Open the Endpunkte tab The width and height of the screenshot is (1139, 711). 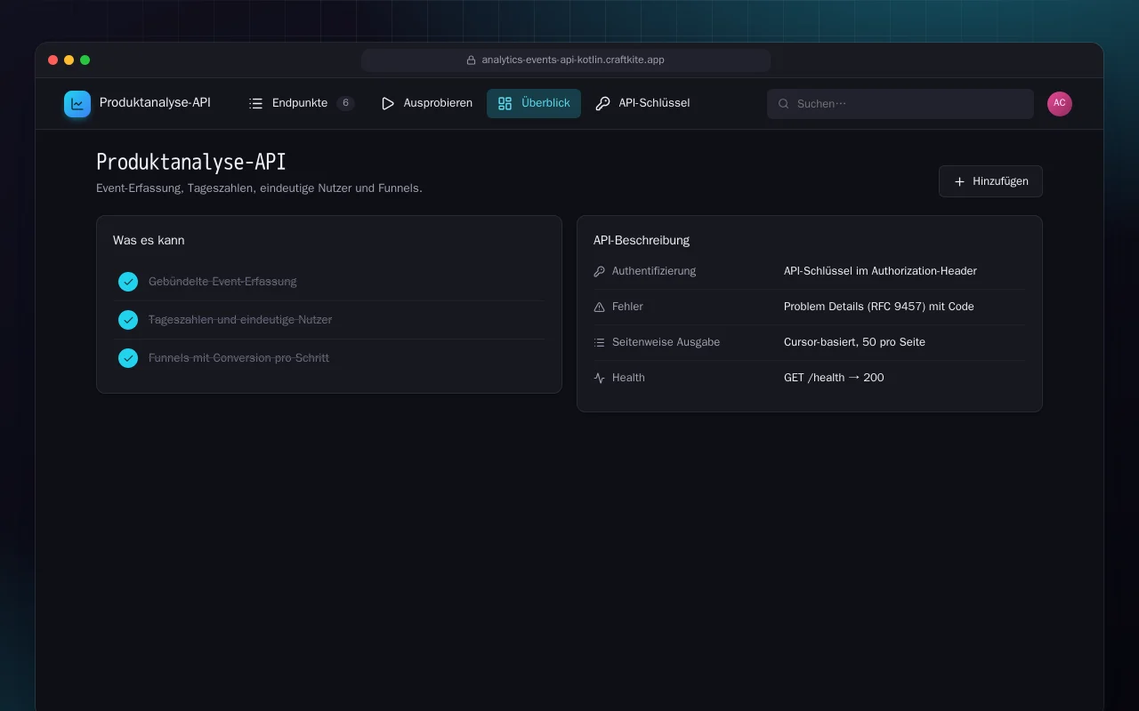tap(301, 103)
